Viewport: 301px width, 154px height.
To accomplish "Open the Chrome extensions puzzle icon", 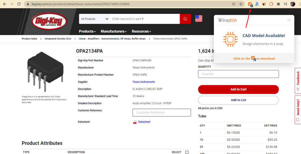I will pos(278,4).
